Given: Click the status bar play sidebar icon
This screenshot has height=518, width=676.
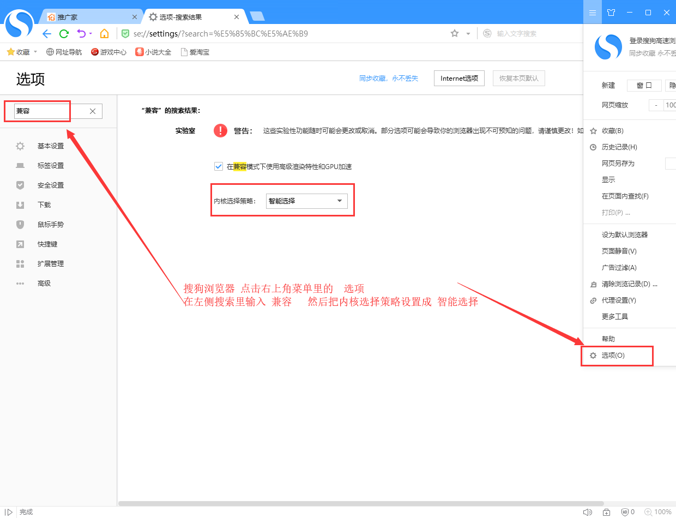Looking at the screenshot, I should pyautogui.click(x=9, y=512).
